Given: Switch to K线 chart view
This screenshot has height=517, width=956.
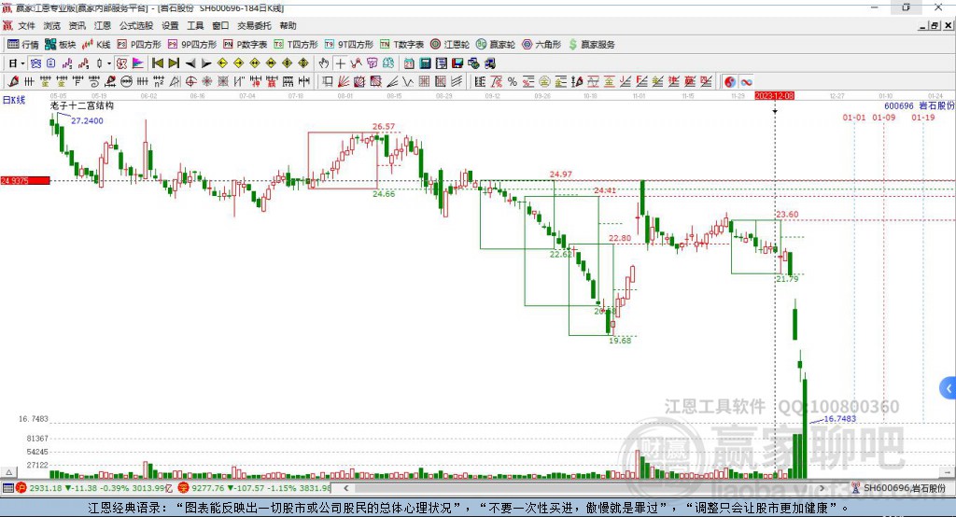Looking at the screenshot, I should point(96,45).
